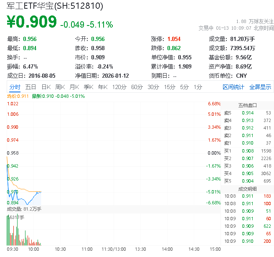Screen dimensions: 274x257
Task: Select the 买1 bid price 0.908 row
Action: point(247,150)
